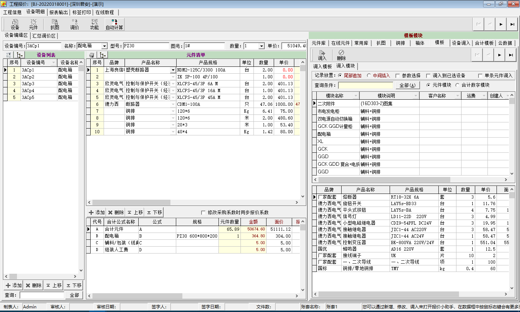This screenshot has width=520, height=312.
Task: Click 添加 button under device list
Action: click(14, 285)
